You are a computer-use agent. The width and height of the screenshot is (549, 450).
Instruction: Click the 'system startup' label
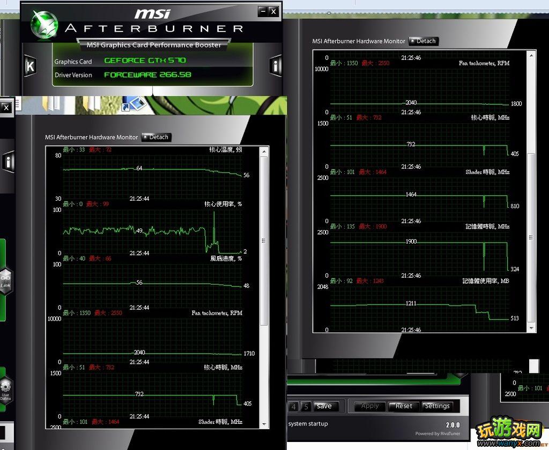[x=308, y=424]
